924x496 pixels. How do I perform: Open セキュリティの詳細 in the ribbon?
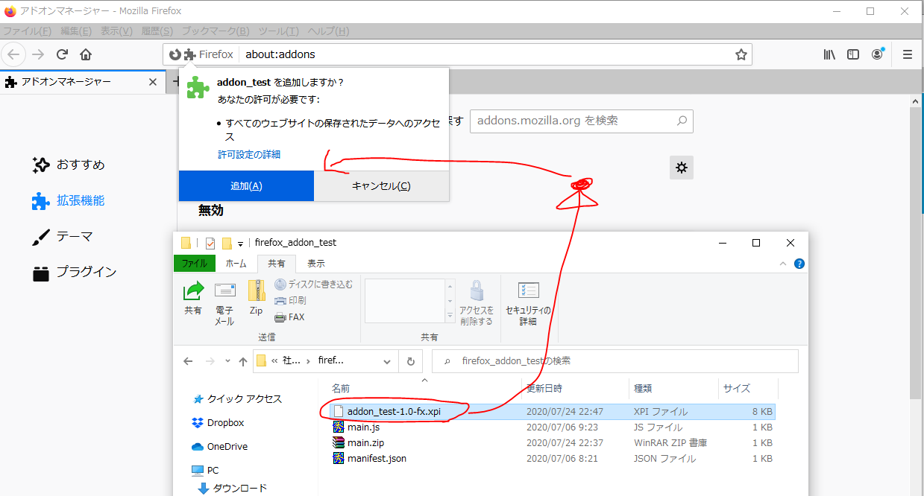pyautogui.click(x=528, y=304)
